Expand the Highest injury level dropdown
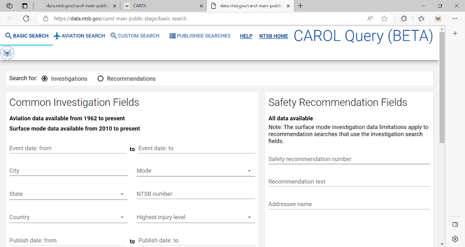This screenshot has width=465, height=247. point(196,217)
